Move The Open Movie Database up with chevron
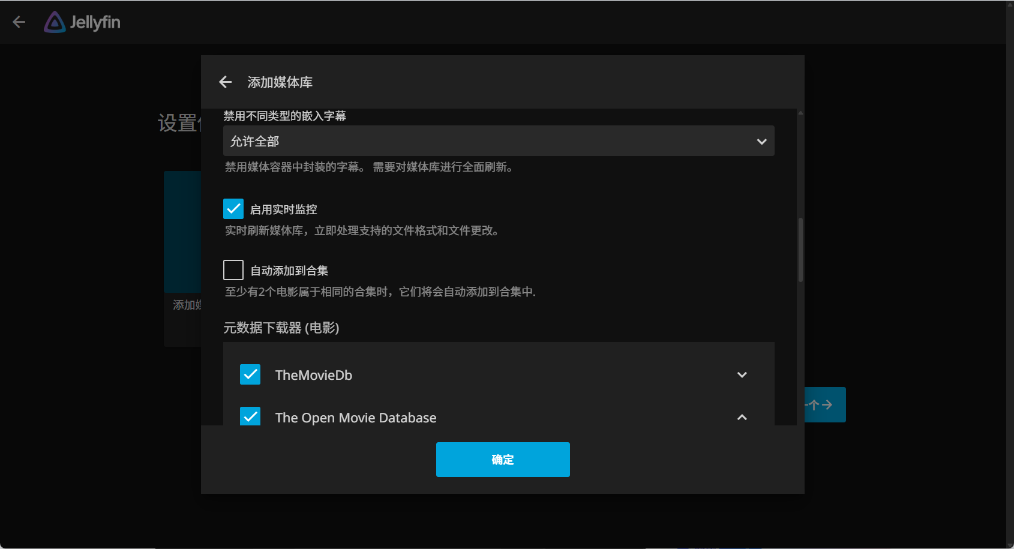 tap(742, 417)
